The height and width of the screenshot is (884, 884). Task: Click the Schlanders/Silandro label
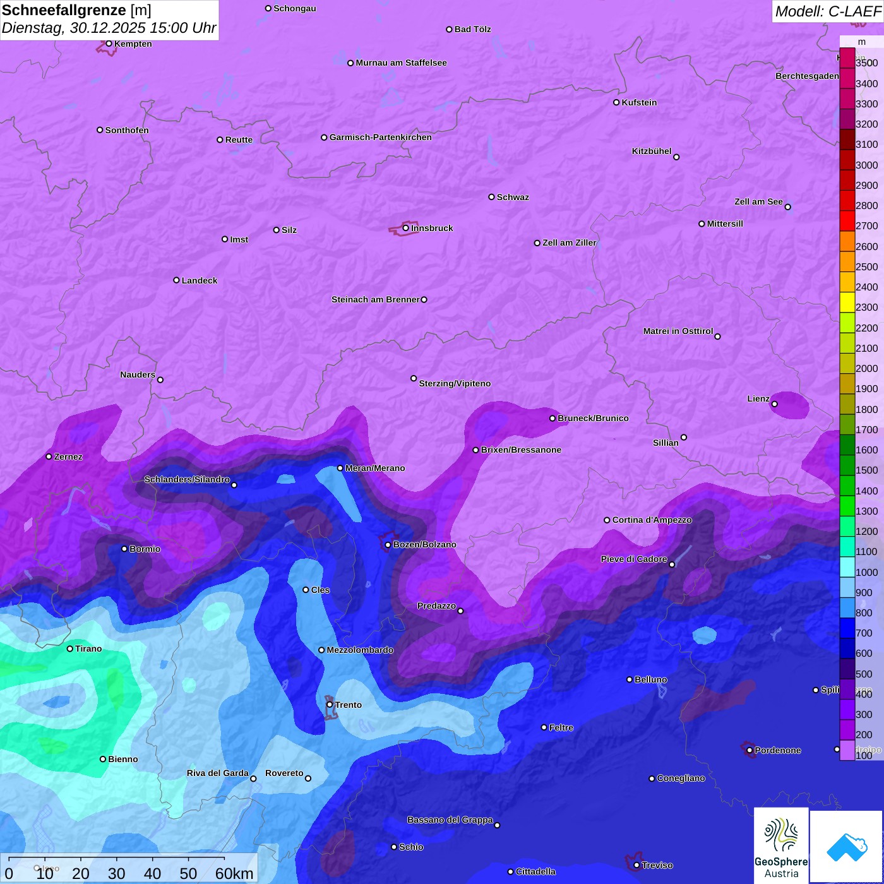[187, 479]
